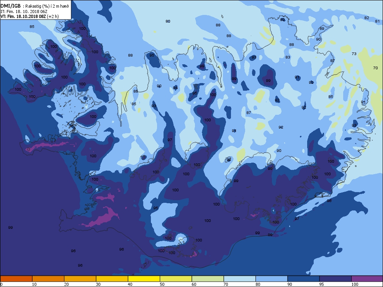Viewport: 383px width, 287px height.
Task: Pick the pale yellow 50–60 legend swatch
Action: (x=176, y=279)
